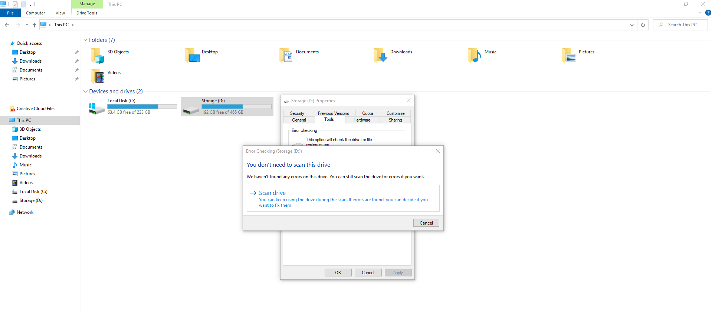Image resolution: width=712 pixels, height=312 pixels.
Task: Cancel the Error Checking dialog
Action: [x=426, y=223]
